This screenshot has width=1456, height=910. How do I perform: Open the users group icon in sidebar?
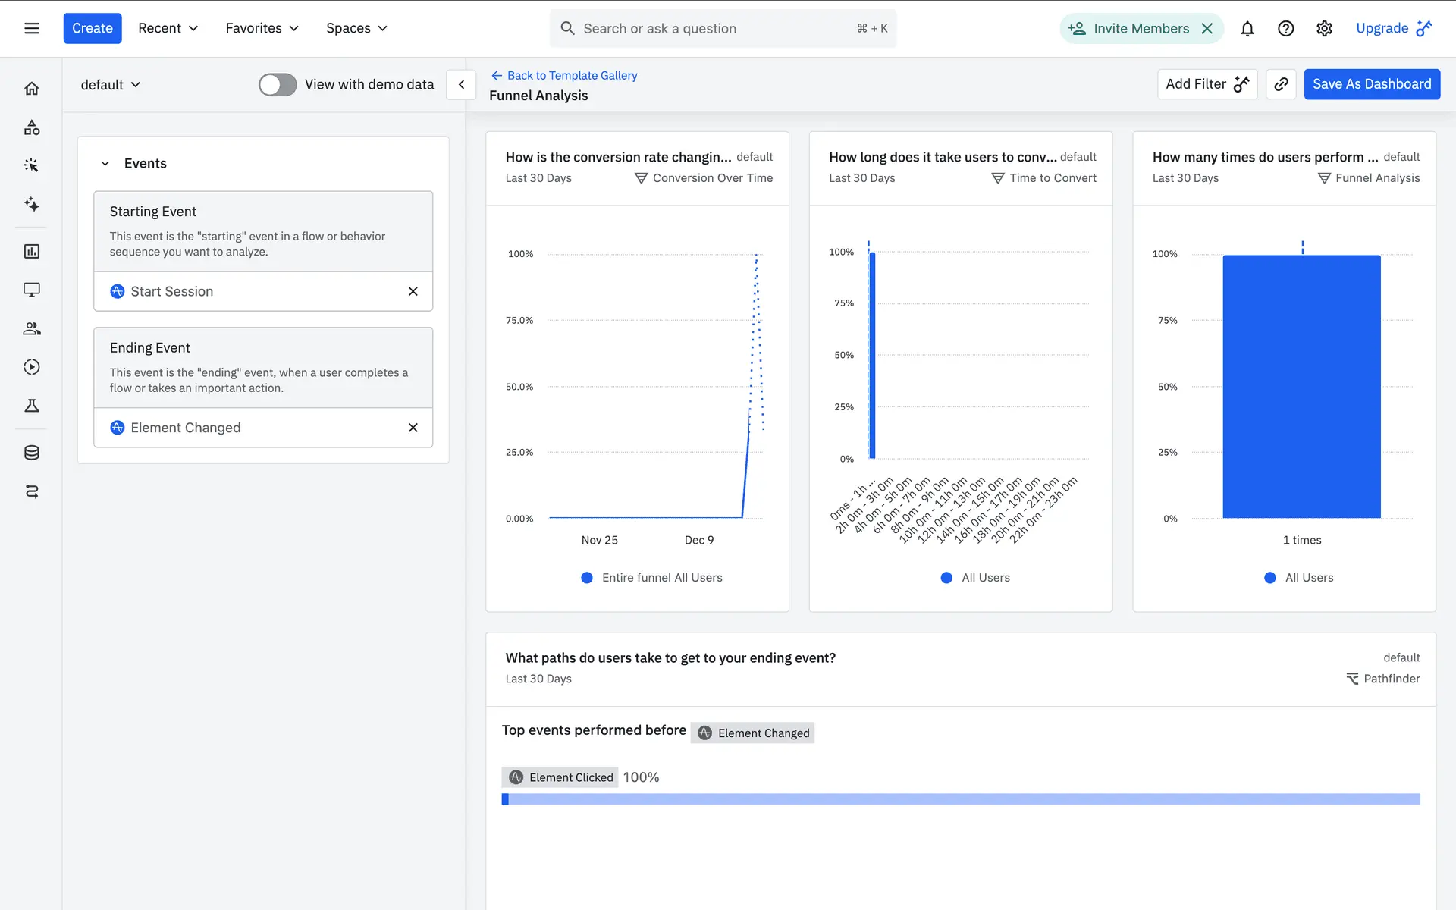32,328
